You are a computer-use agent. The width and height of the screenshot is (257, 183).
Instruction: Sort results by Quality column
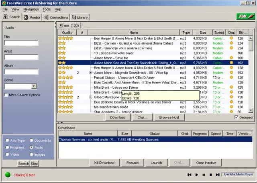67,33
